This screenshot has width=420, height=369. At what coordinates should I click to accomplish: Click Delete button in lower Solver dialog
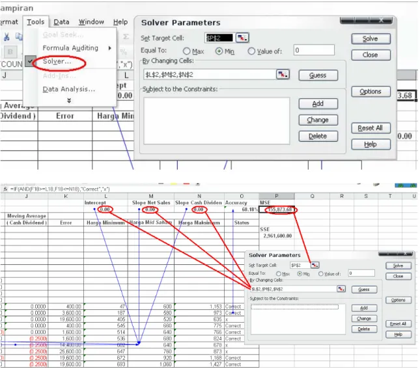(364, 329)
